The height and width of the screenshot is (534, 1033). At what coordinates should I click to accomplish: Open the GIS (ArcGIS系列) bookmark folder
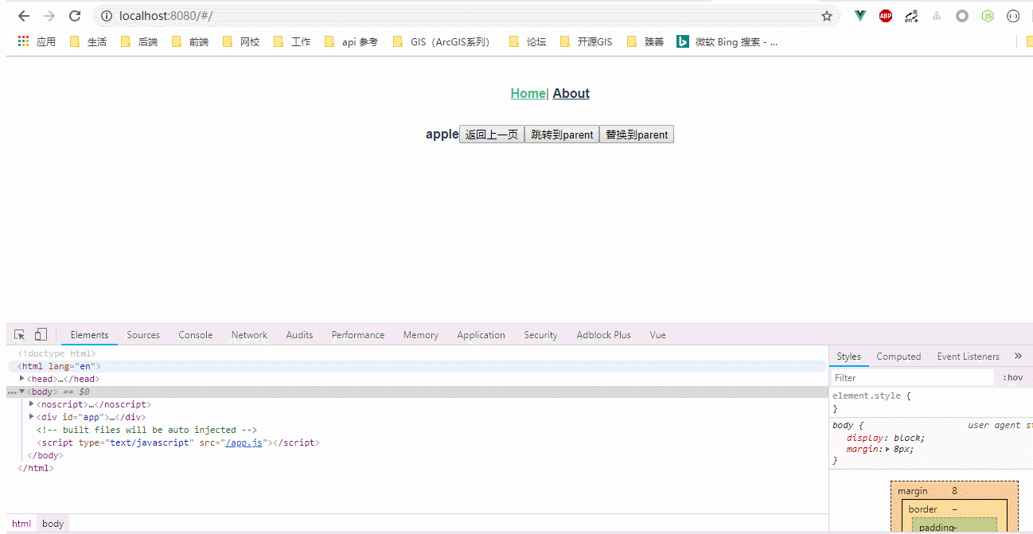[444, 41]
